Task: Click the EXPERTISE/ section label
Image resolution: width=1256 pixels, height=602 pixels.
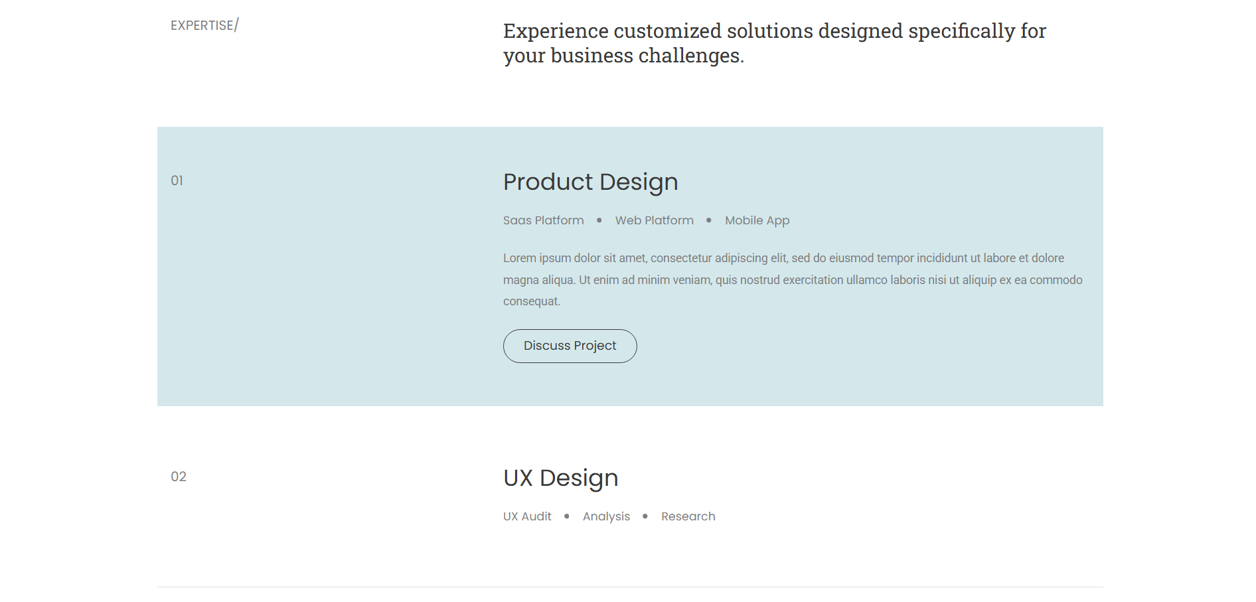Action: click(x=204, y=25)
